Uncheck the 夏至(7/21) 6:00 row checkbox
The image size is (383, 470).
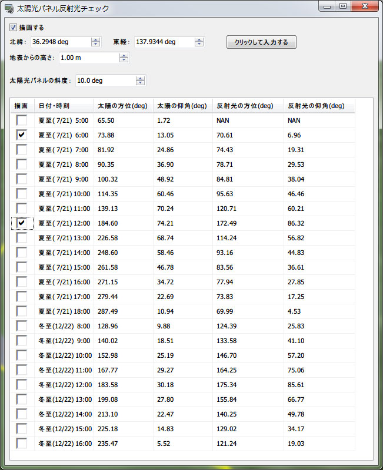(22, 135)
